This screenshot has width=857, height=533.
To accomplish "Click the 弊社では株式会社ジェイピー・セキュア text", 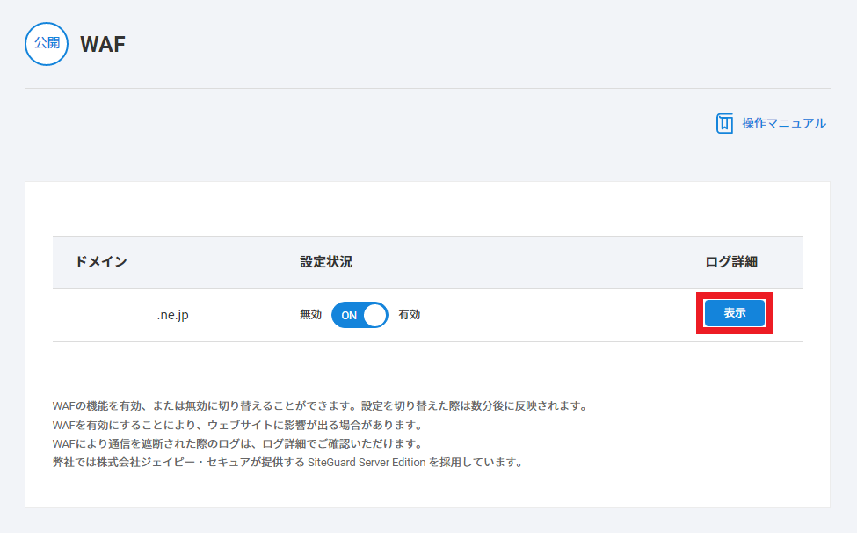I will 176,462.
